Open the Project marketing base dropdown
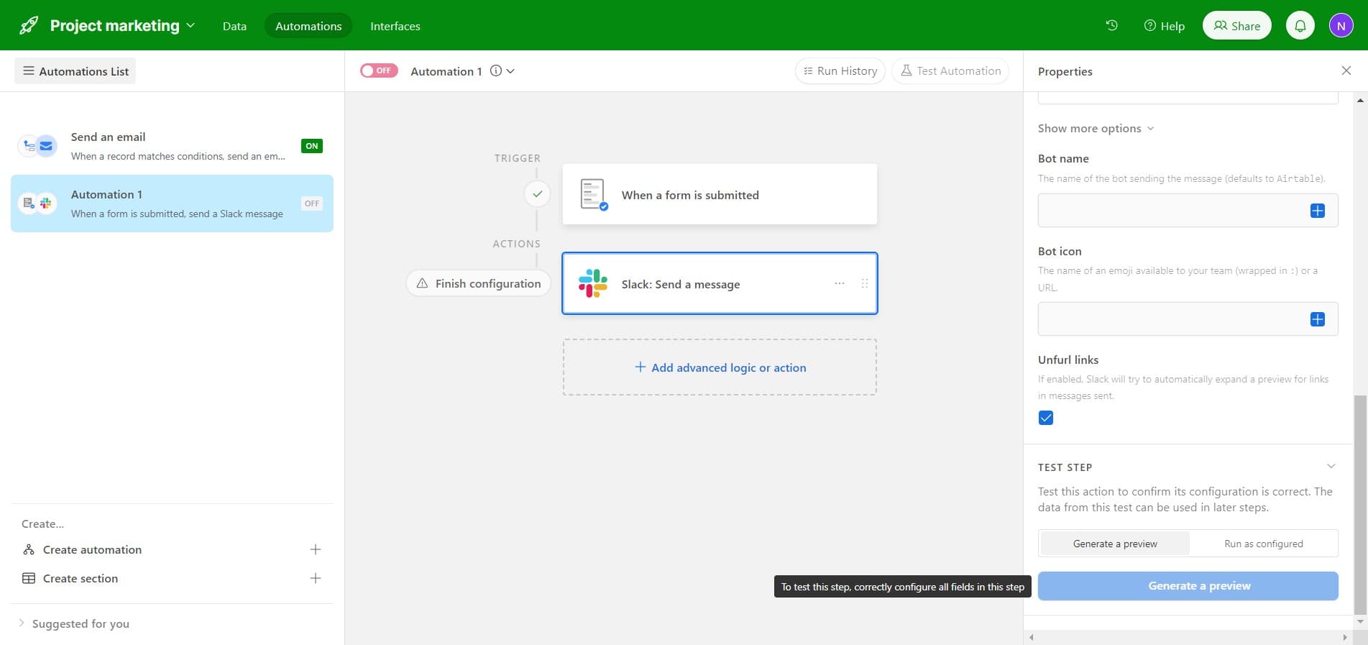Screen dimensions: 1368x645 pyautogui.click(x=122, y=26)
